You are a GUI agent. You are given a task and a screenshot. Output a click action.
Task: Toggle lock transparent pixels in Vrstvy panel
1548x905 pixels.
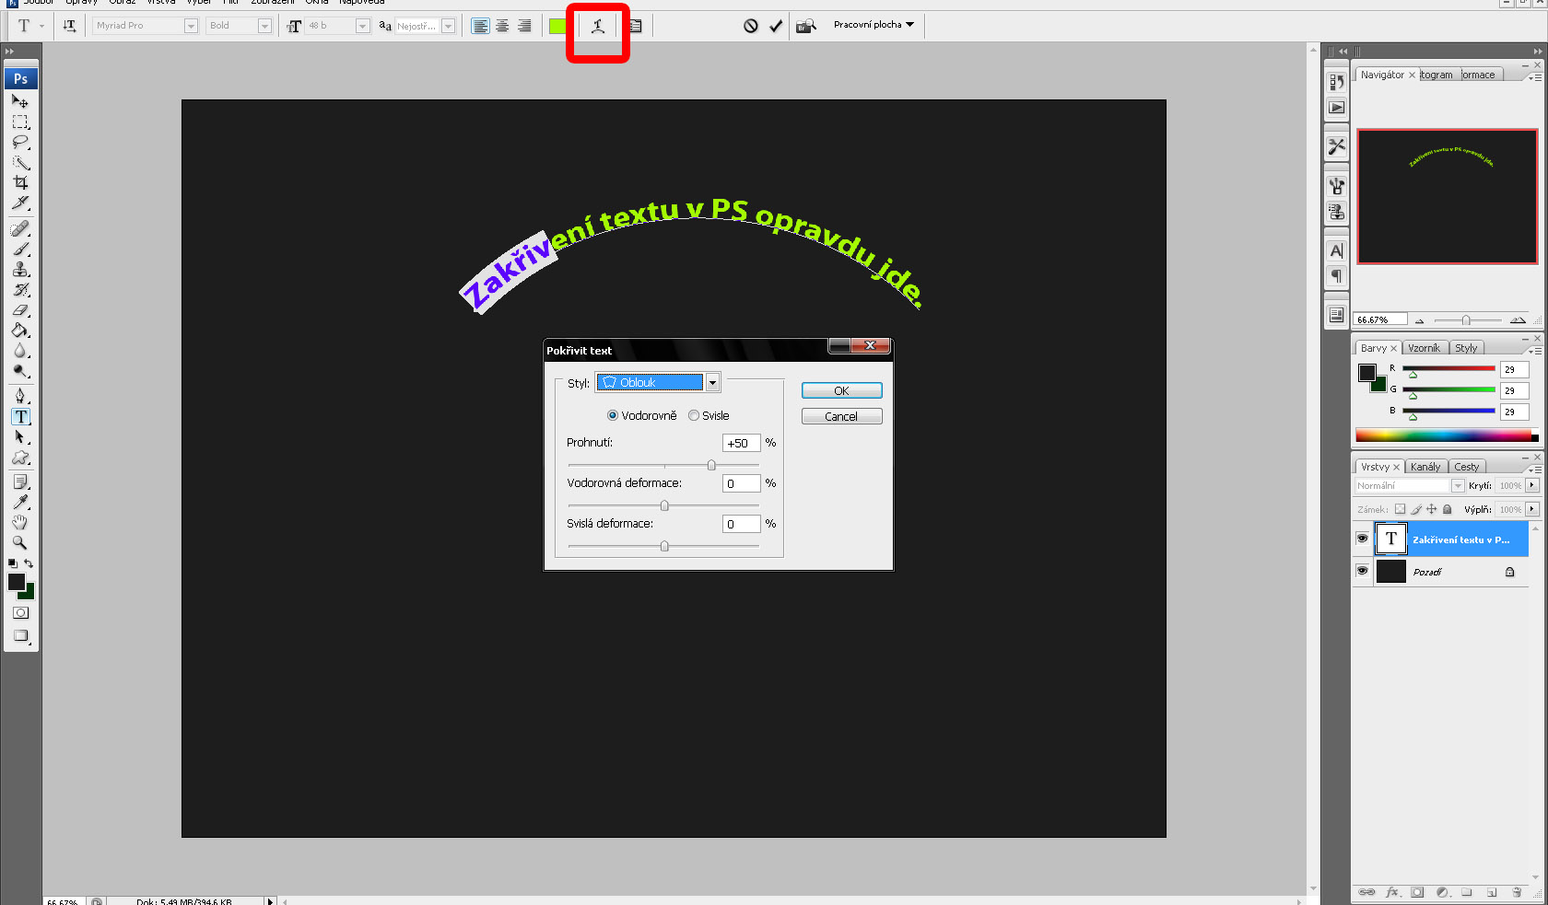(x=1400, y=509)
